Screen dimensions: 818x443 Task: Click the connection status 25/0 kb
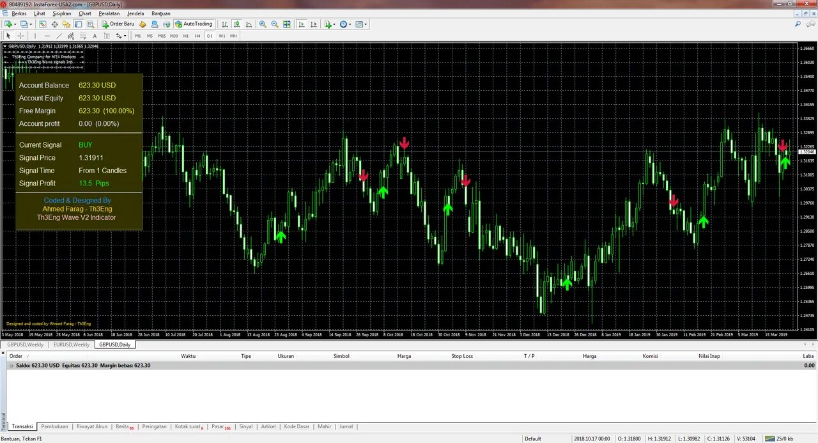coord(780,439)
